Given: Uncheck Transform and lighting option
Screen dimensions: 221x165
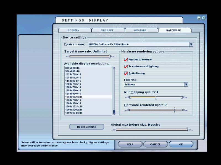Looking at the screenshot, I should (126, 67).
